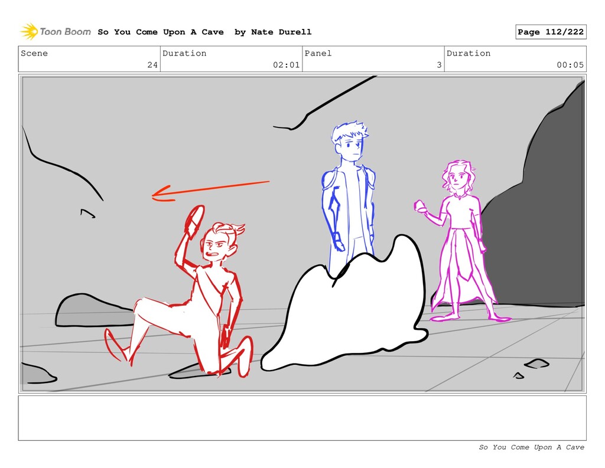Click the scene duration value '02:01'

tap(287, 65)
